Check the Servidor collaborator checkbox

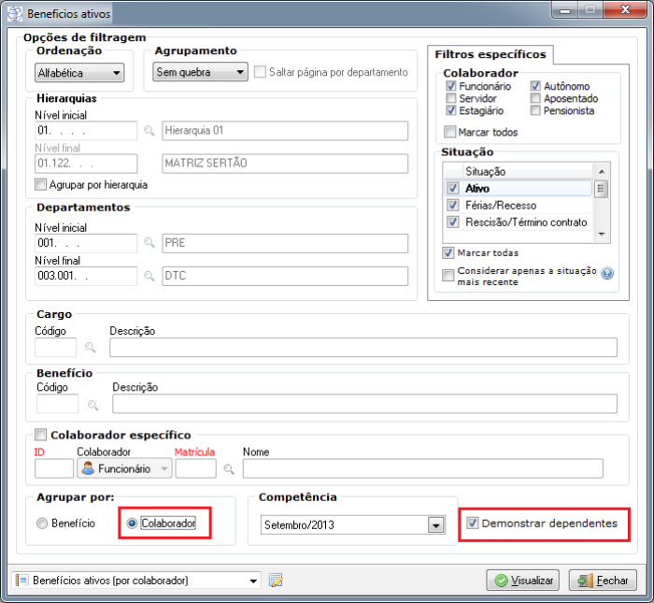(452, 98)
